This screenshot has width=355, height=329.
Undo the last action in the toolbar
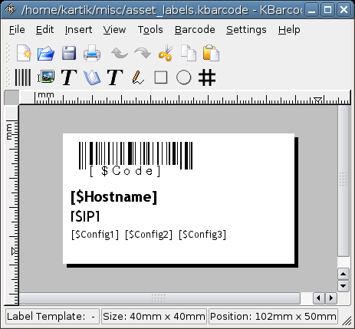point(120,53)
